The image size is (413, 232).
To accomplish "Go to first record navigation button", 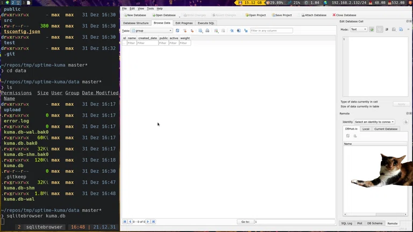I will pyautogui.click(x=125, y=222).
